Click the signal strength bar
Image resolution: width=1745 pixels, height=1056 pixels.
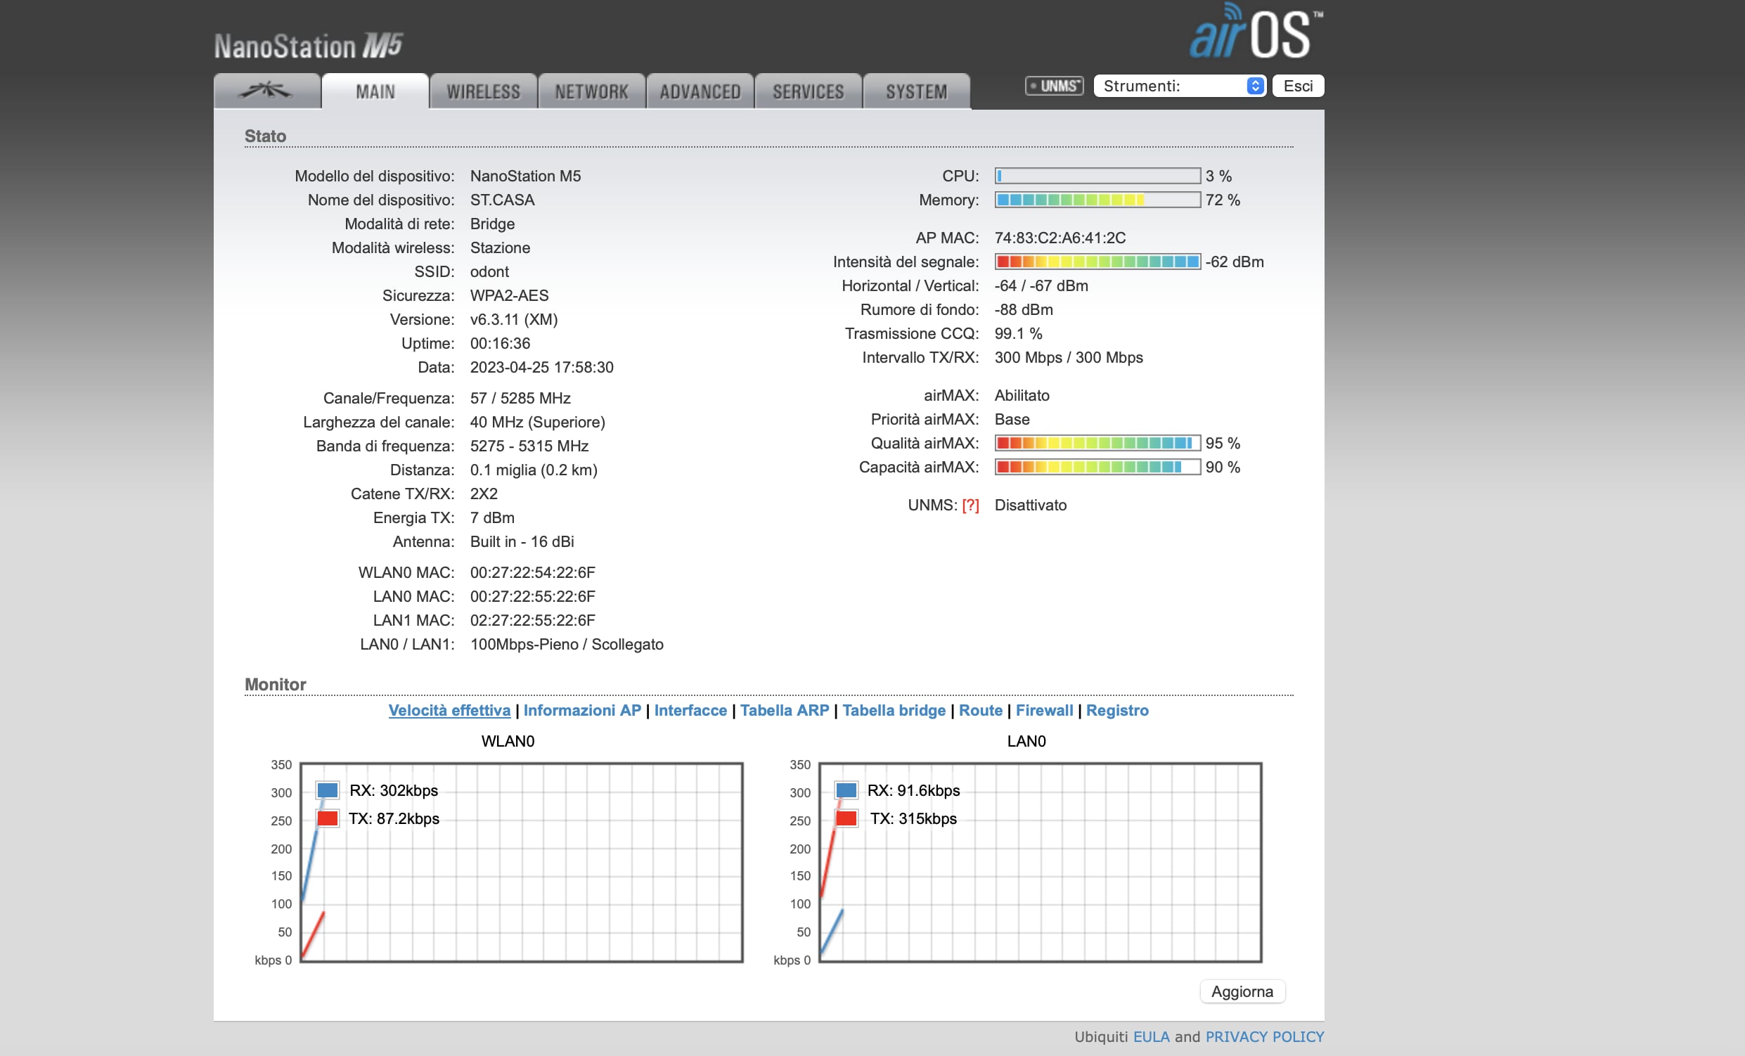click(1097, 262)
